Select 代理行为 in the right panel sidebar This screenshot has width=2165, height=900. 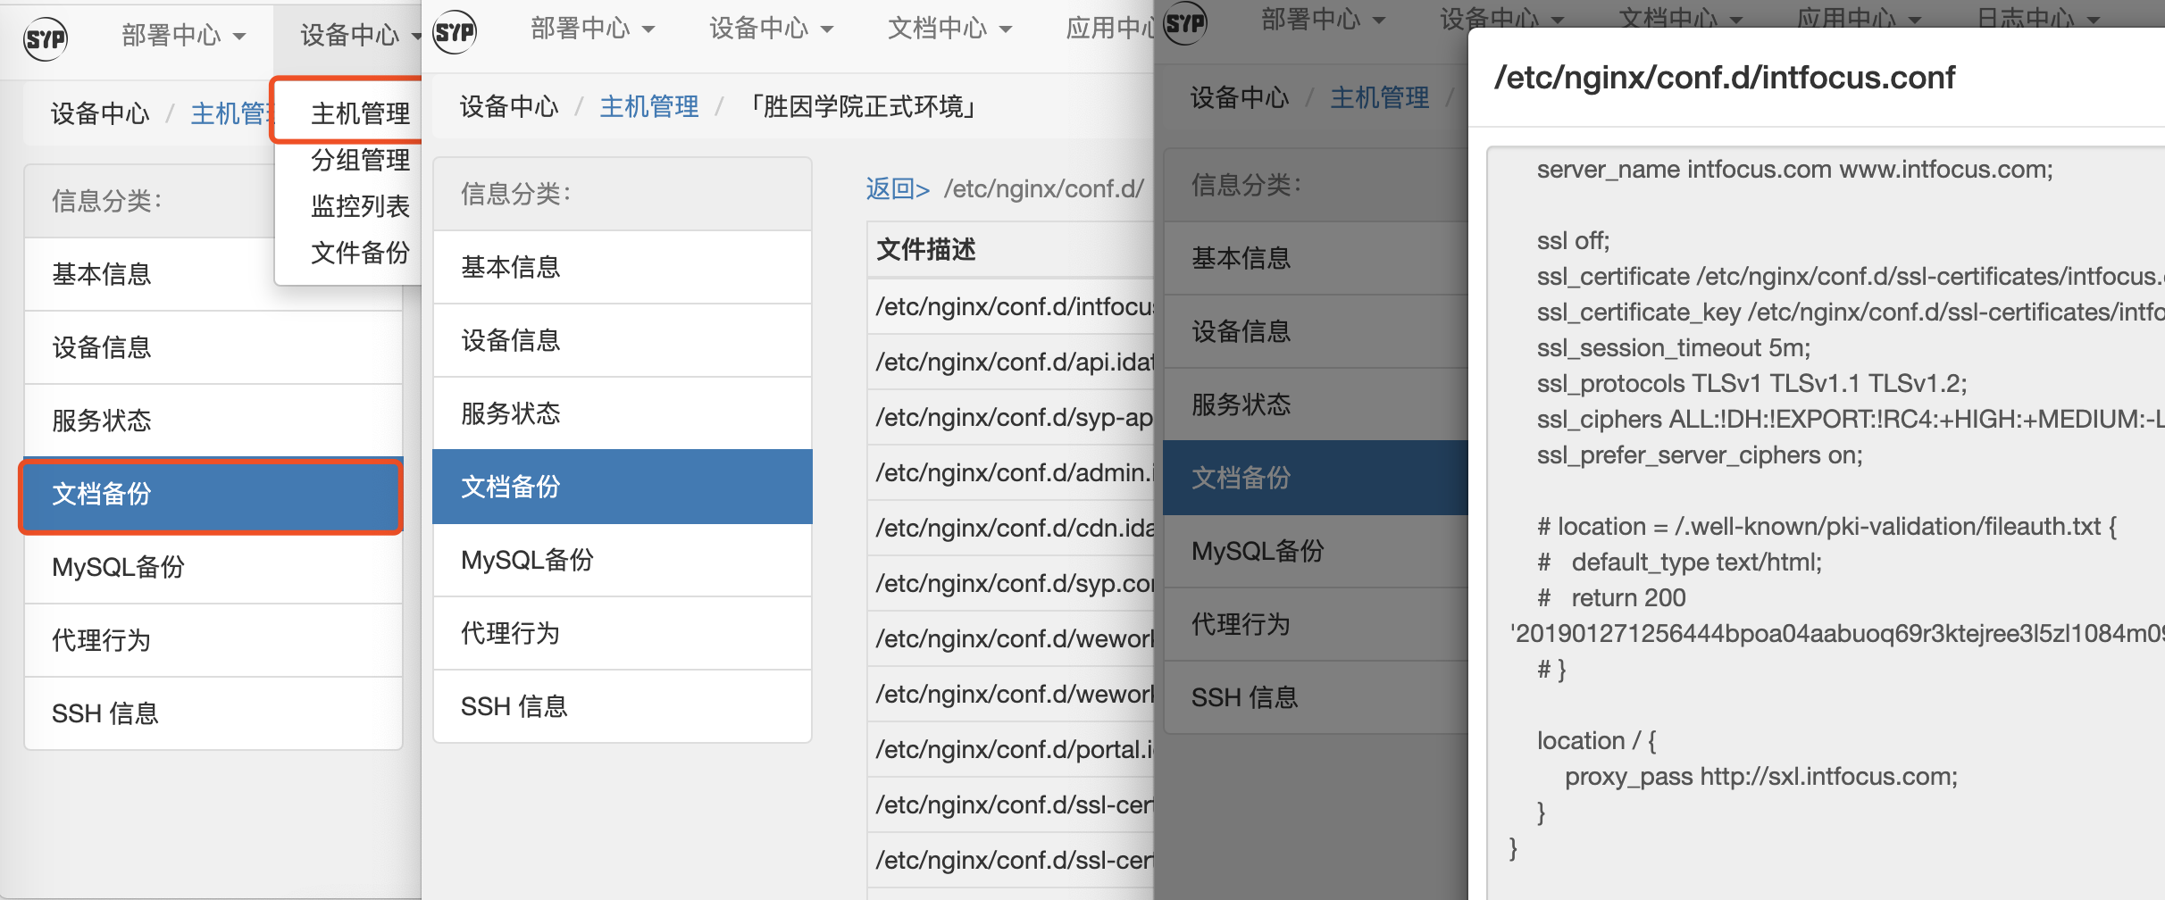pos(1317,624)
